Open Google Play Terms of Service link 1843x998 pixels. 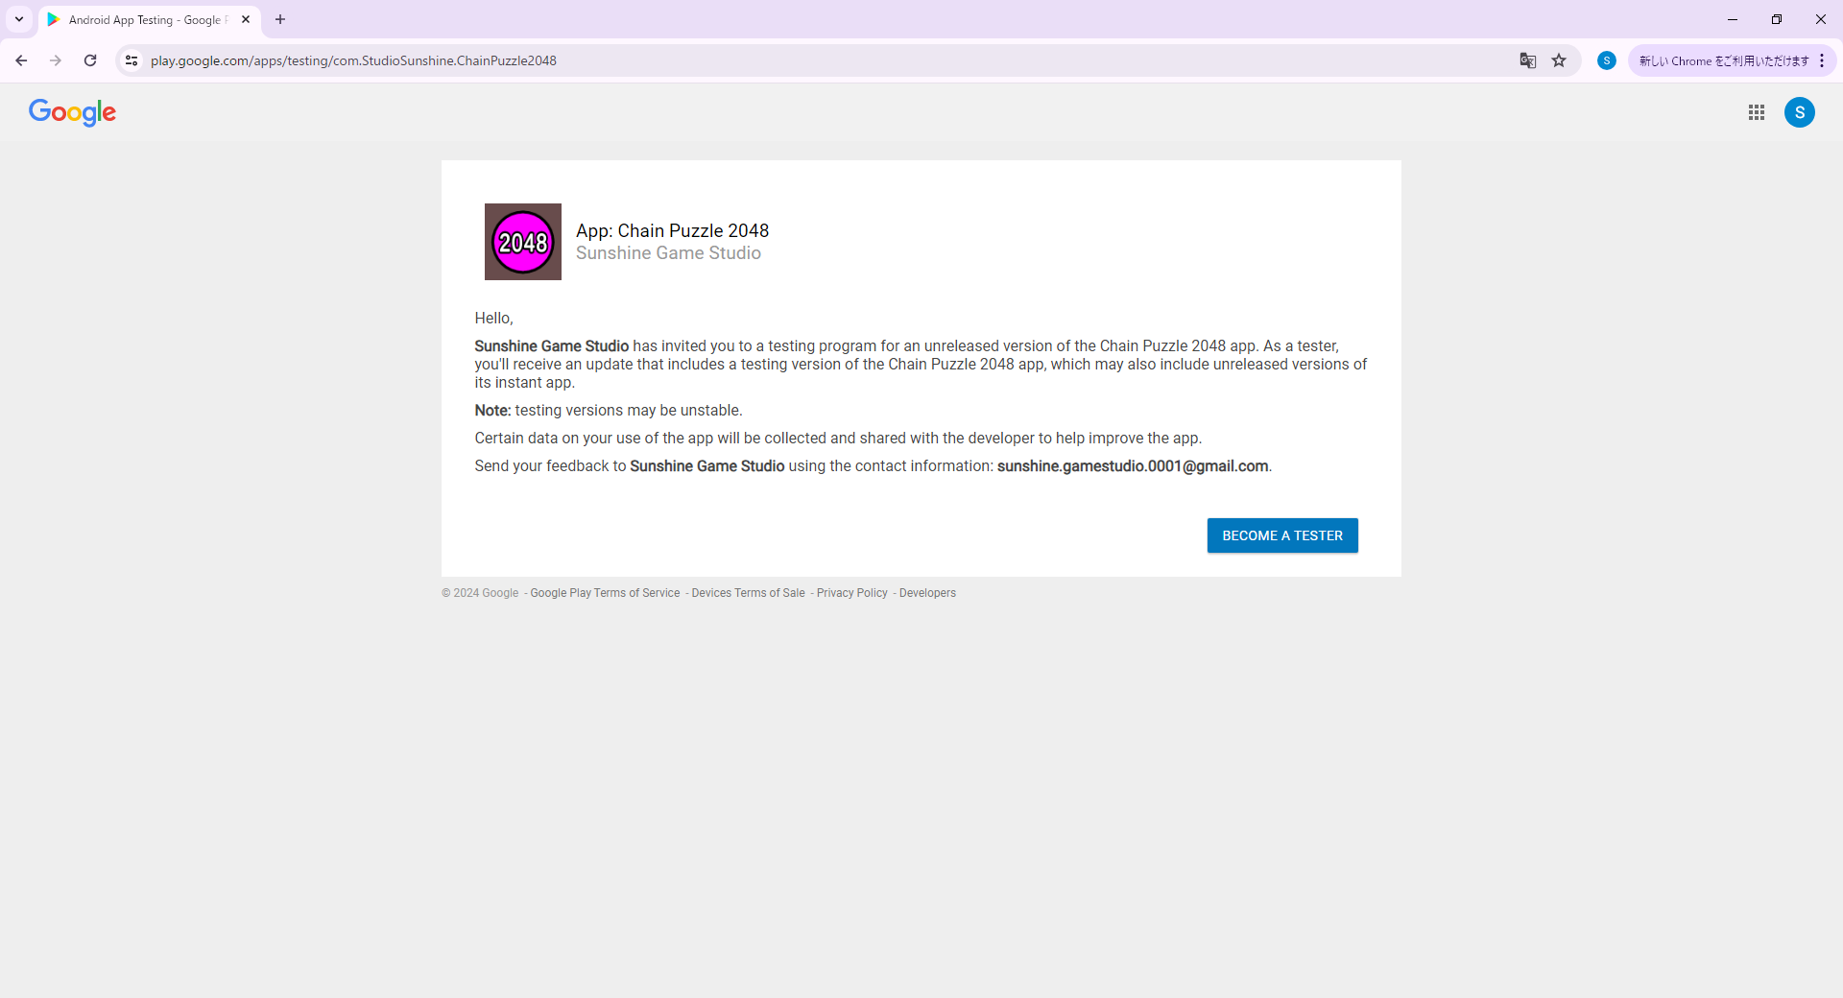coord(605,593)
